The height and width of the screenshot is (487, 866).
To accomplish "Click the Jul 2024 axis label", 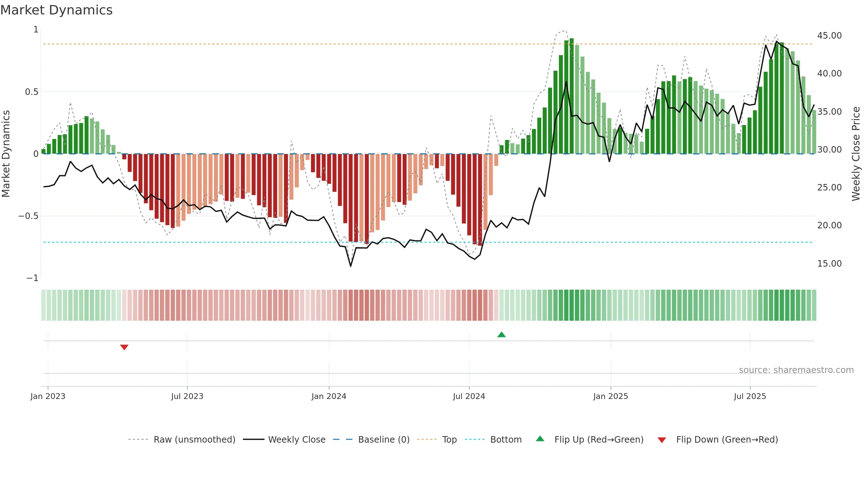I will 469,396.
